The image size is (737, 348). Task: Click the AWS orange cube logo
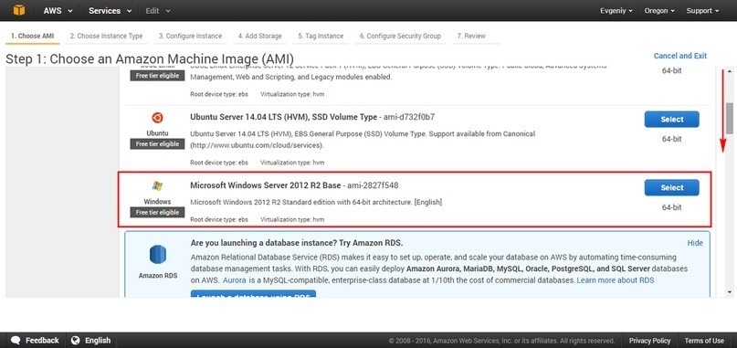tap(19, 10)
